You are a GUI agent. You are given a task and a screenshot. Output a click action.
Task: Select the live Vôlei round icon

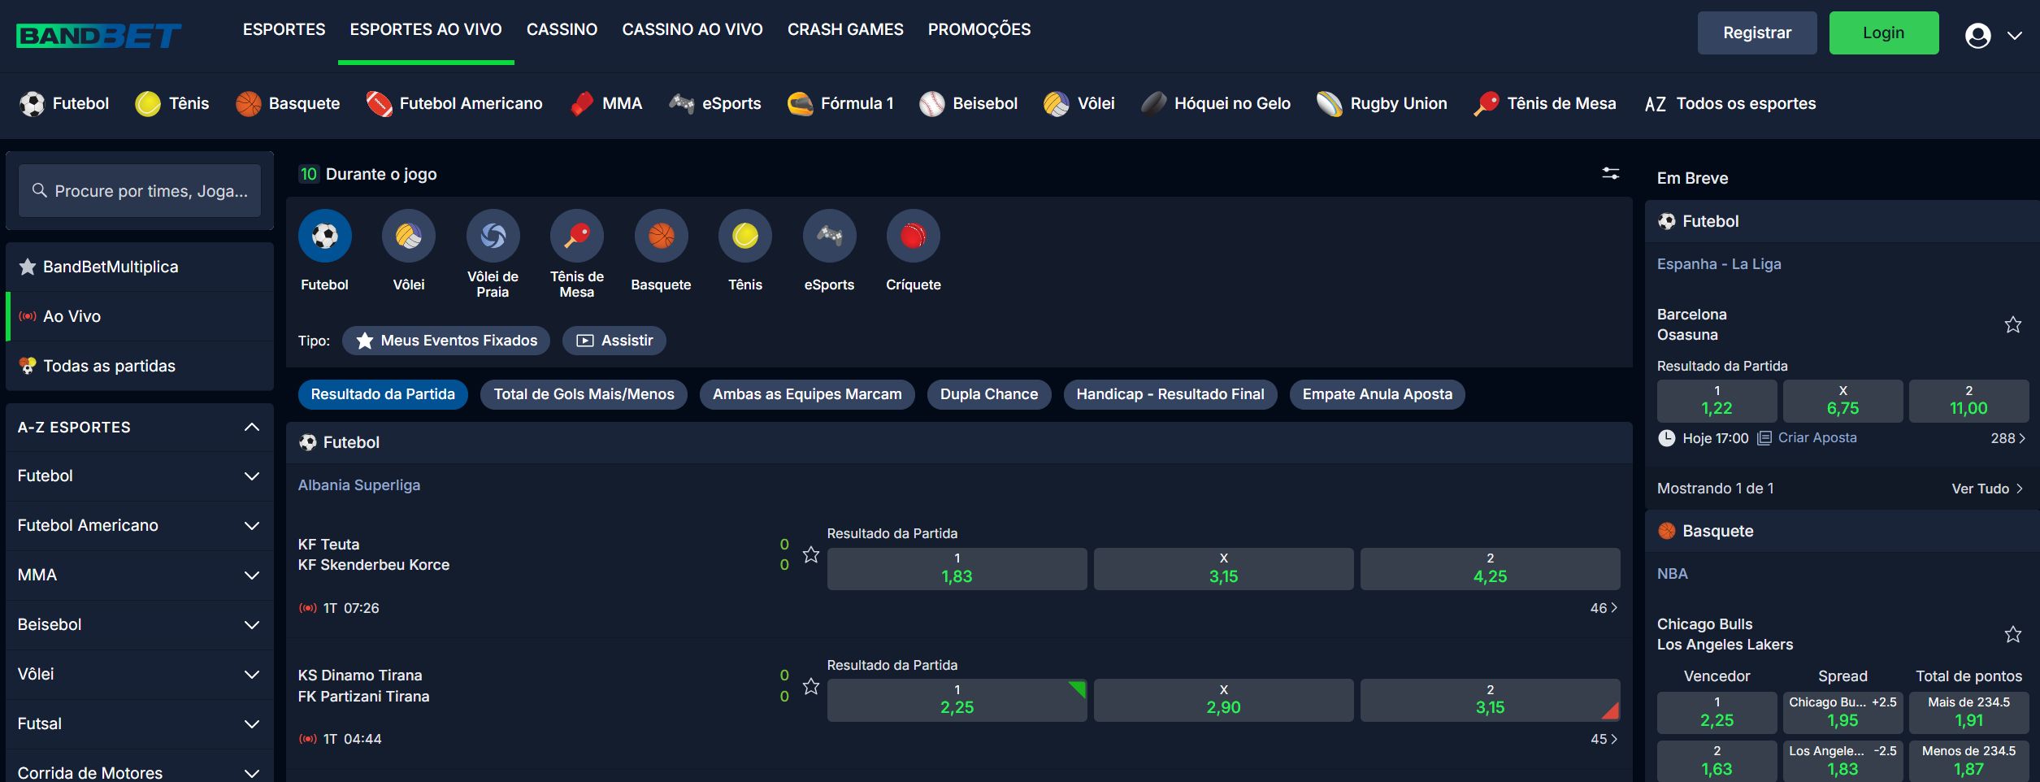(x=409, y=236)
